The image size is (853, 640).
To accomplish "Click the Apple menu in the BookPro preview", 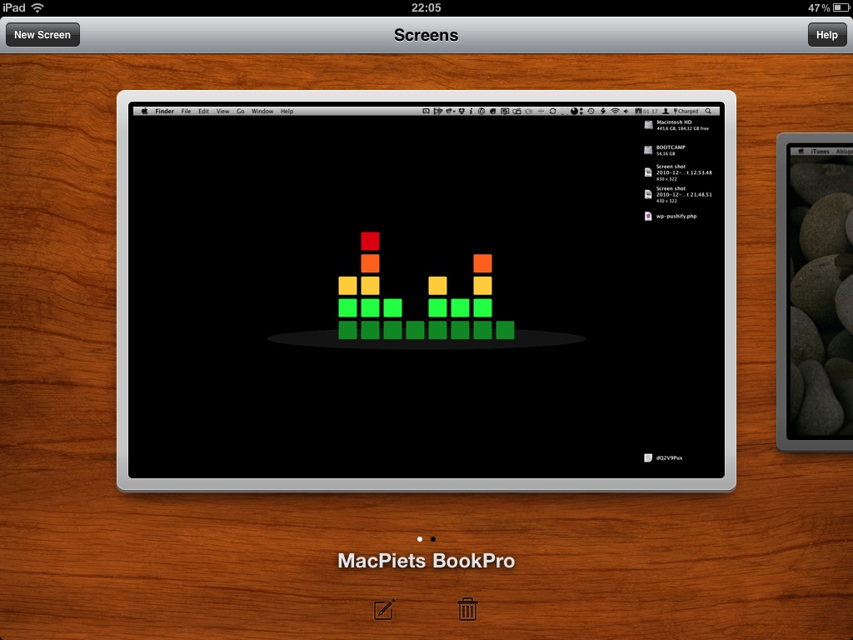I will [x=145, y=111].
